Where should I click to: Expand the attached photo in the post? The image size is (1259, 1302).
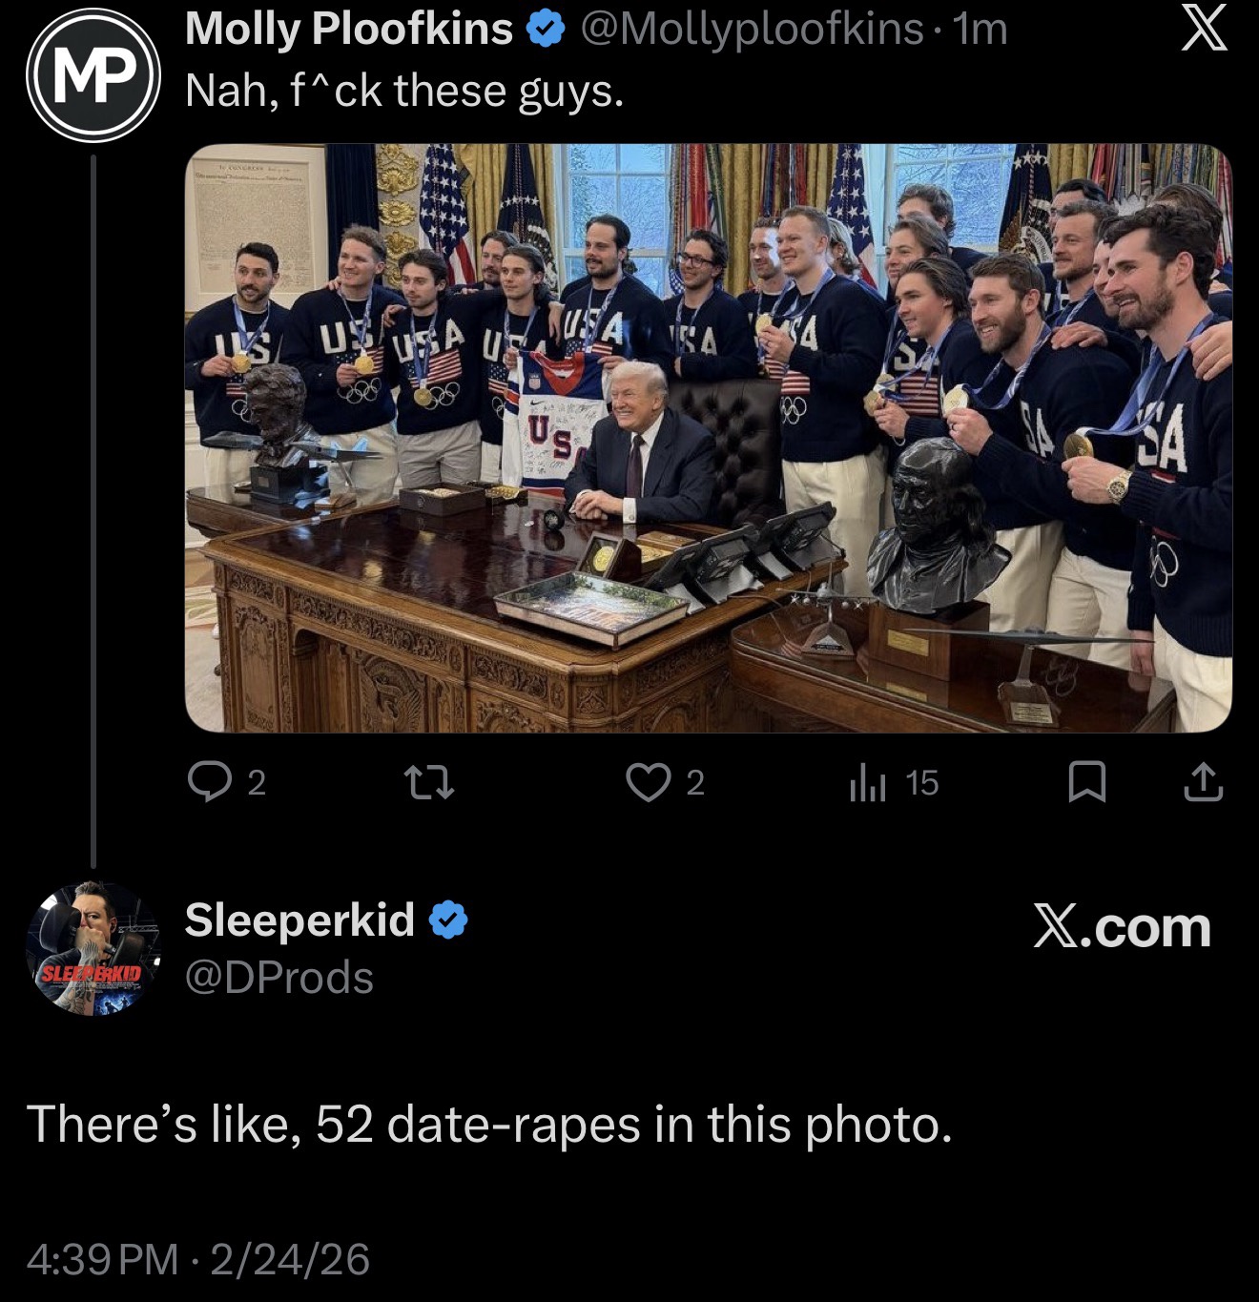click(708, 438)
